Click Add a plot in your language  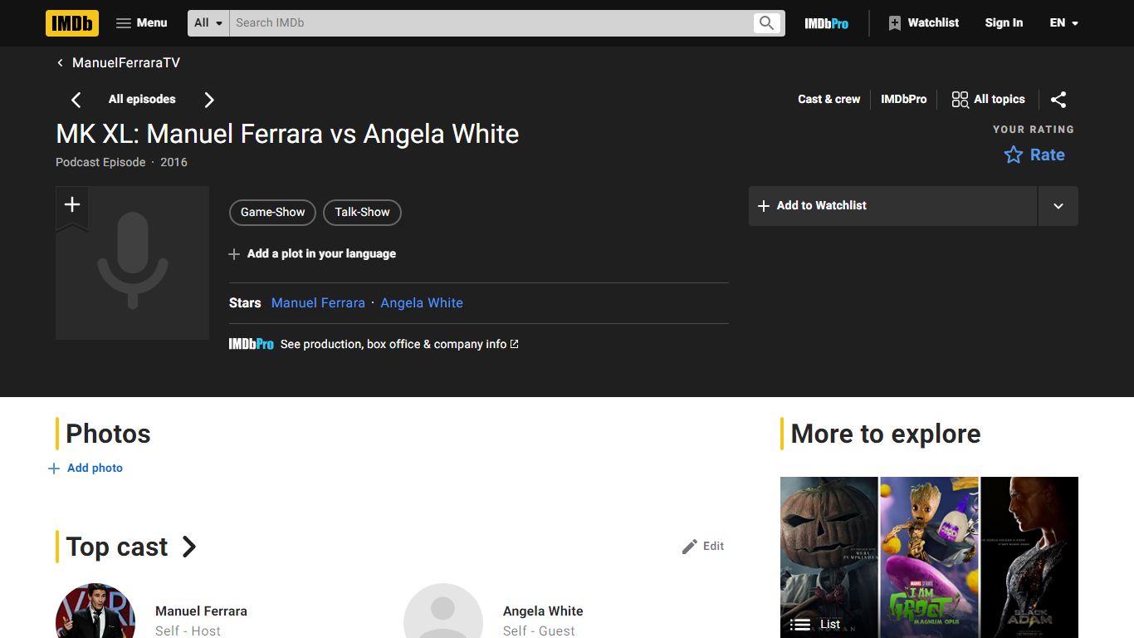[x=312, y=254]
